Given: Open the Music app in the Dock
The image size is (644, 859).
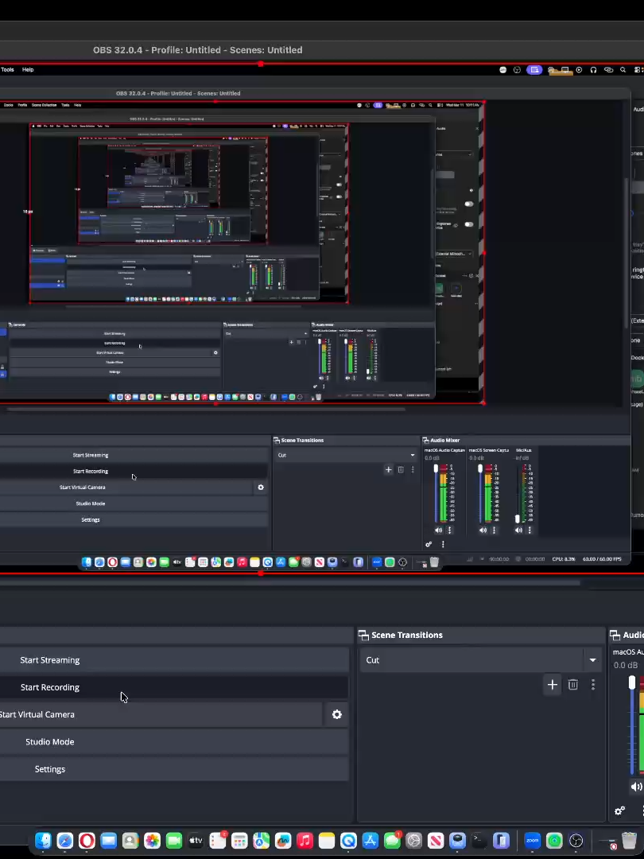Looking at the screenshot, I should [305, 841].
